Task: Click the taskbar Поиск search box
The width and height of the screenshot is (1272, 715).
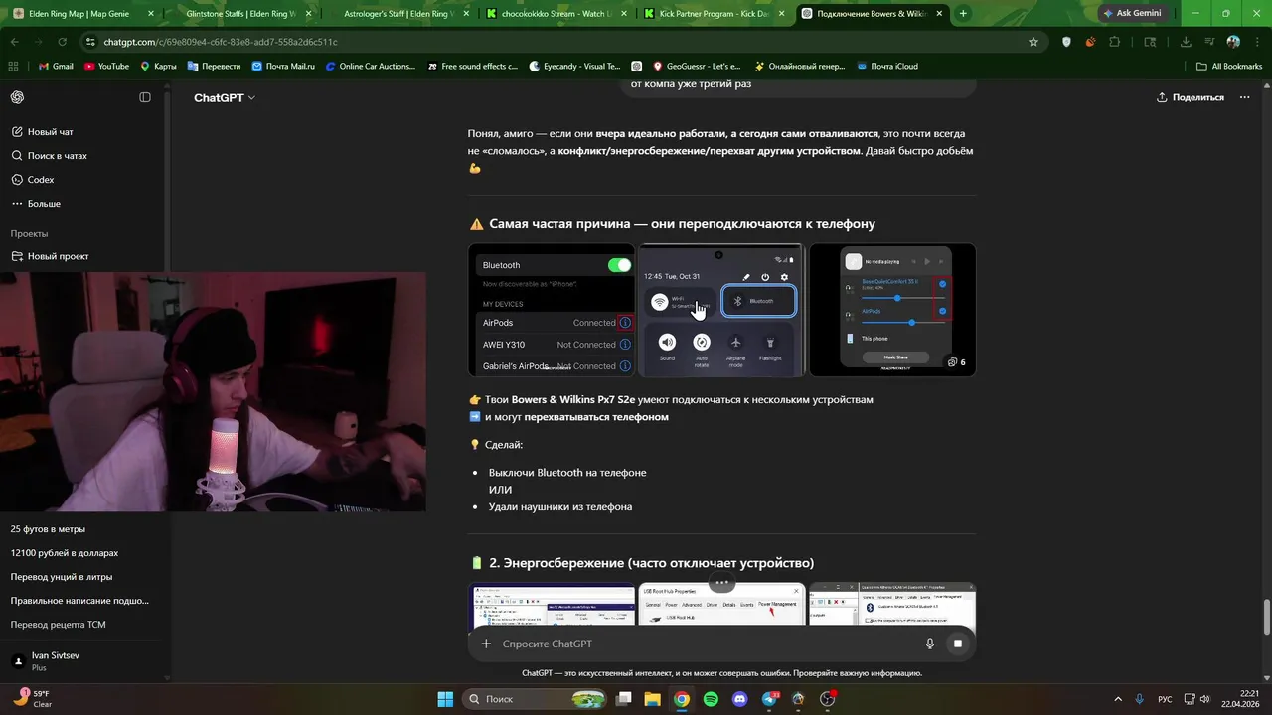Action: [534, 699]
